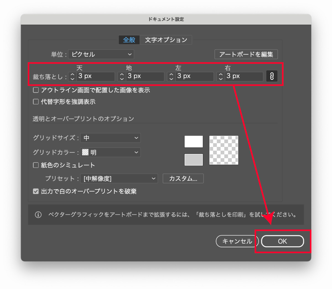Screen dimensions: 332x289
Task: Click the 地 bleed value field
Action: (x=145, y=77)
